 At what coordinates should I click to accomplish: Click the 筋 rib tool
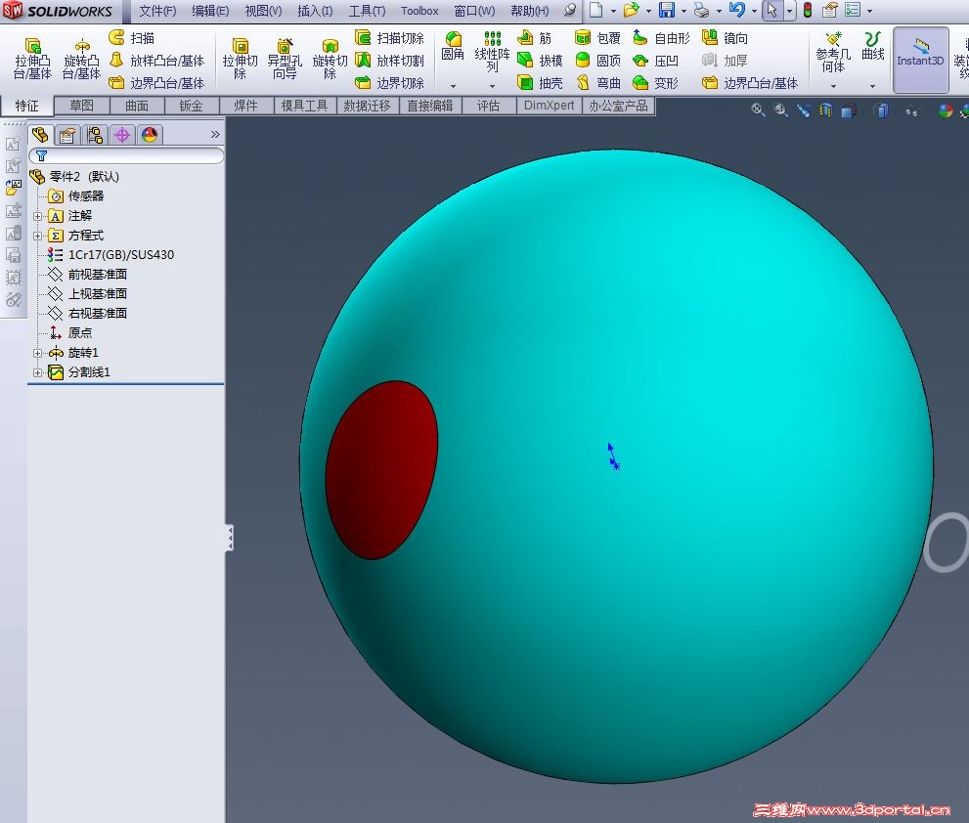[x=534, y=38]
